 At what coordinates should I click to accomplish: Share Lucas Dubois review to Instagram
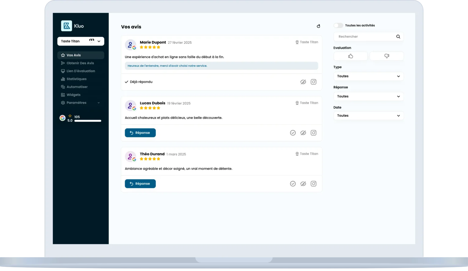coord(313,133)
